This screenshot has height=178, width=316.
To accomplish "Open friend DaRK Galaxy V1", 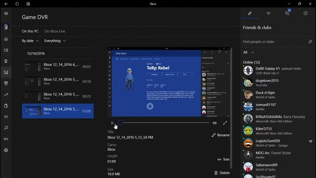I will click(x=277, y=70).
